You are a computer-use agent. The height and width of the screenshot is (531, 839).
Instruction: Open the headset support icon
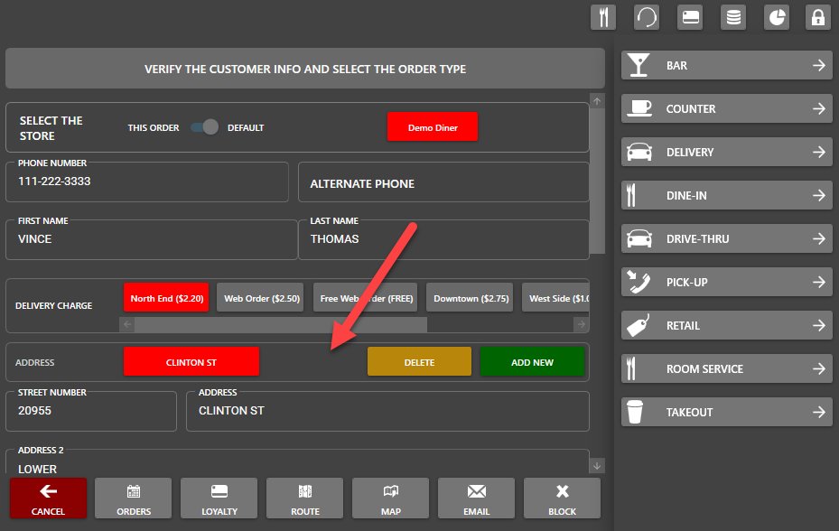[x=647, y=17]
